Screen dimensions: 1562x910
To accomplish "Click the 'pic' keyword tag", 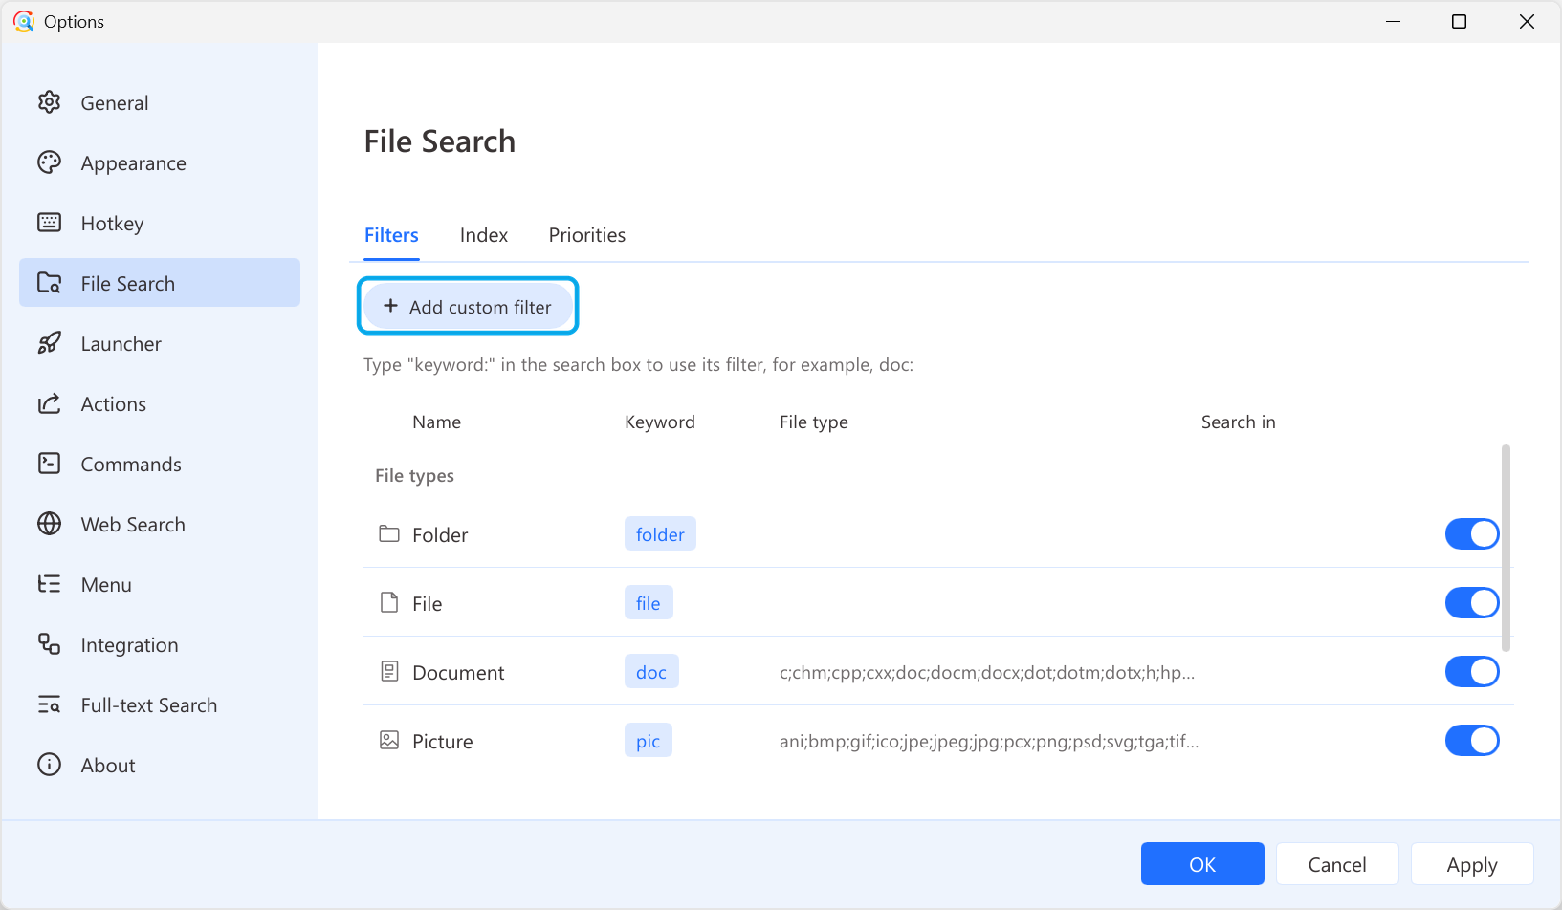I will coord(649,741).
